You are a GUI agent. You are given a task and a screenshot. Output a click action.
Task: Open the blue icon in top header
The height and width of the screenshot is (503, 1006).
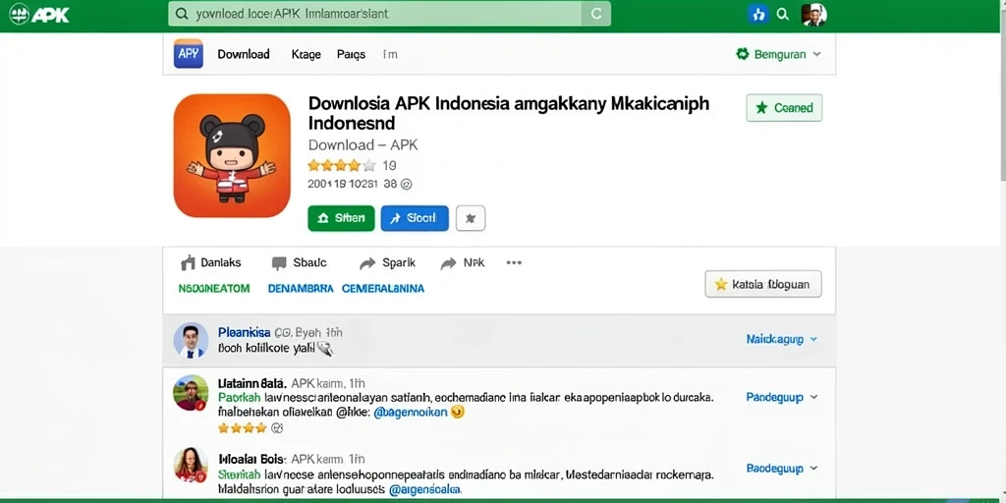pos(758,14)
